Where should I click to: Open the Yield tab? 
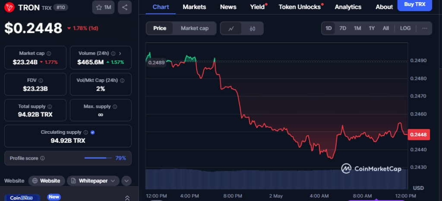[257, 7]
